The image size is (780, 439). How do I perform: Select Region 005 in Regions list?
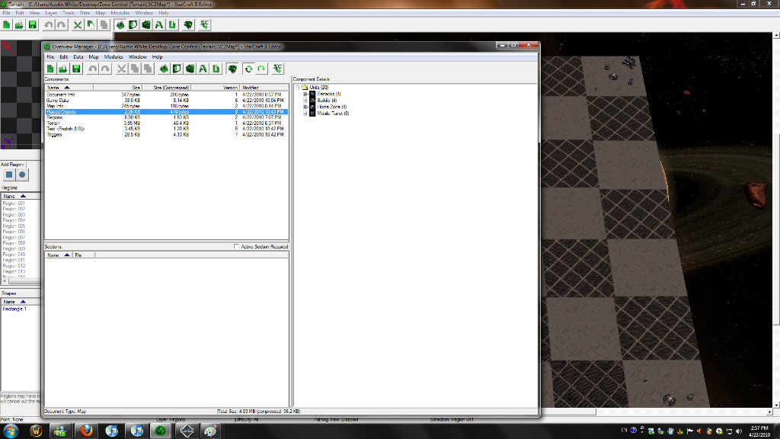click(14, 226)
